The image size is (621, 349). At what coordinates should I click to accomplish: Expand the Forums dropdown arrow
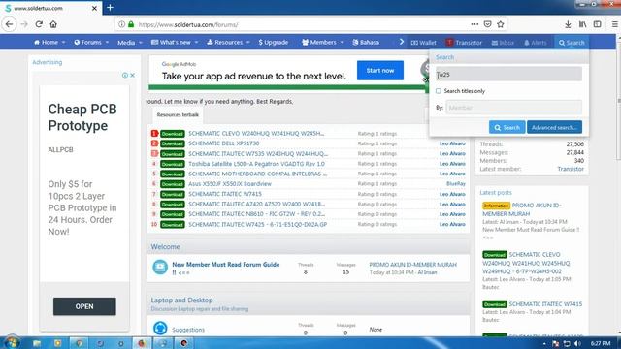[x=107, y=42]
